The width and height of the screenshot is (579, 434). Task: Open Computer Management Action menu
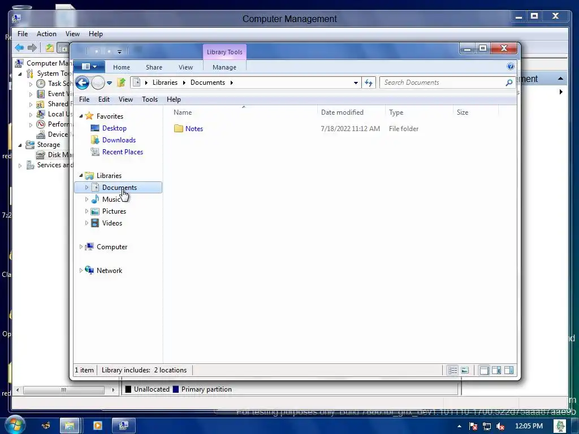pos(46,33)
